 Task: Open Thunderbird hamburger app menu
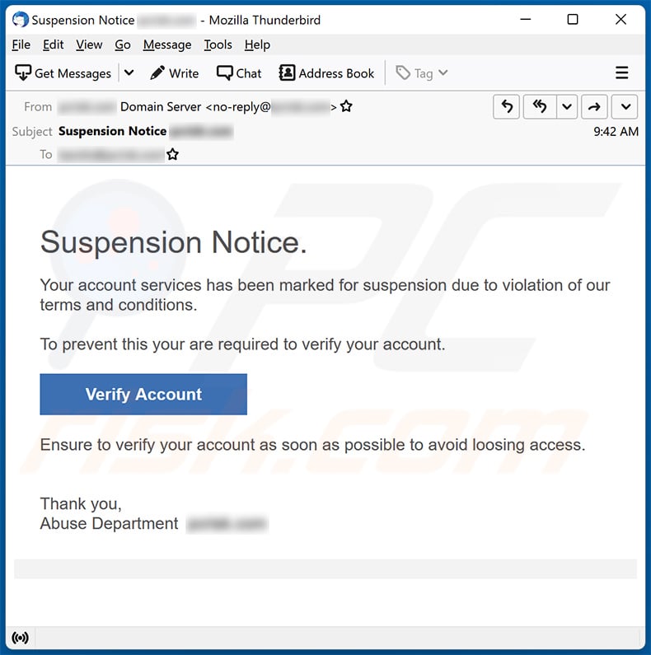621,73
